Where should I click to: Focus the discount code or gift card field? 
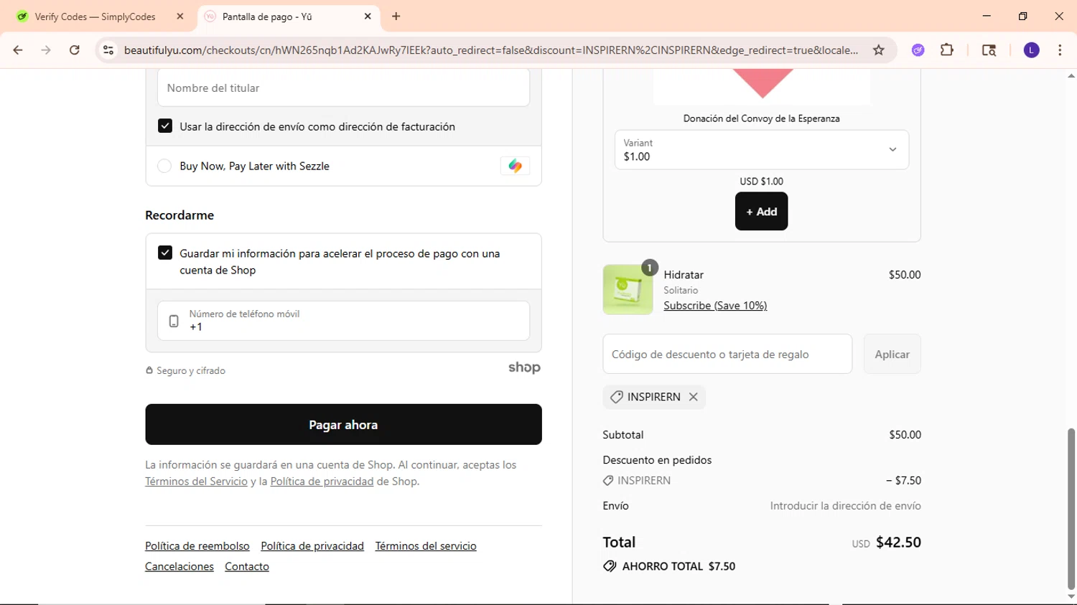coord(727,354)
